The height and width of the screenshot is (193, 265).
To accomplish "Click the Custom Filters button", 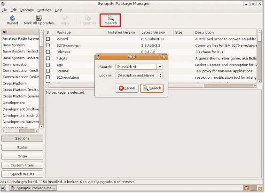I will click(x=22, y=165).
